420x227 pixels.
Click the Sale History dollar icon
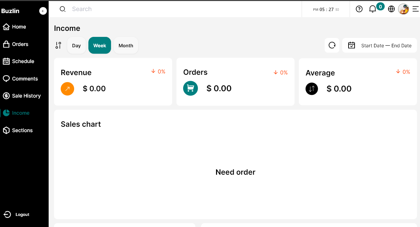tap(6, 96)
